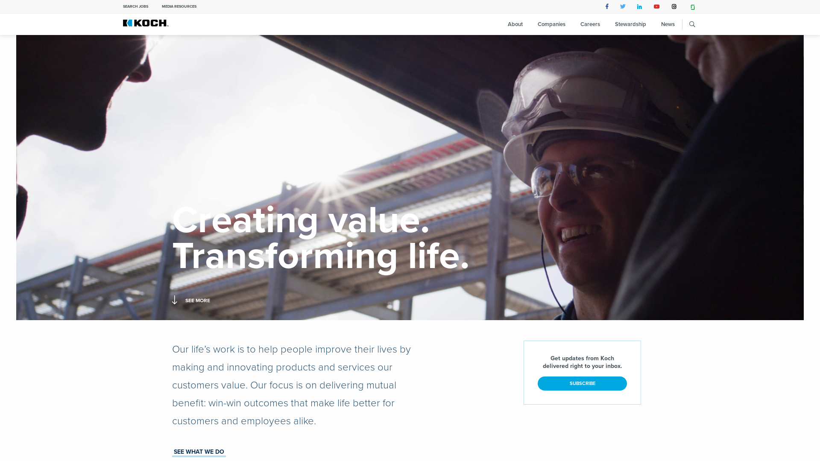Follow the See What We Do link
Image resolution: width=820 pixels, height=461 pixels.
click(199, 452)
